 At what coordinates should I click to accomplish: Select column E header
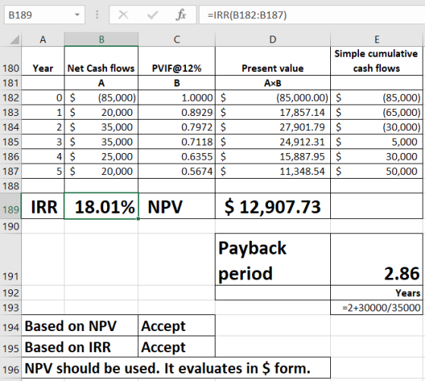point(376,39)
